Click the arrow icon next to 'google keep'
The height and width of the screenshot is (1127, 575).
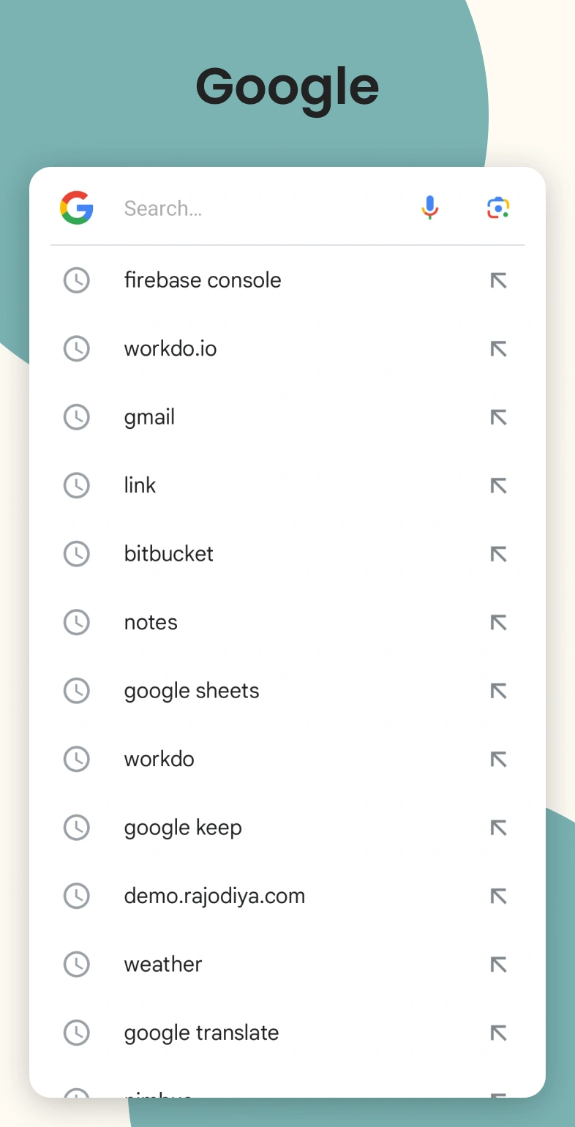point(498,828)
